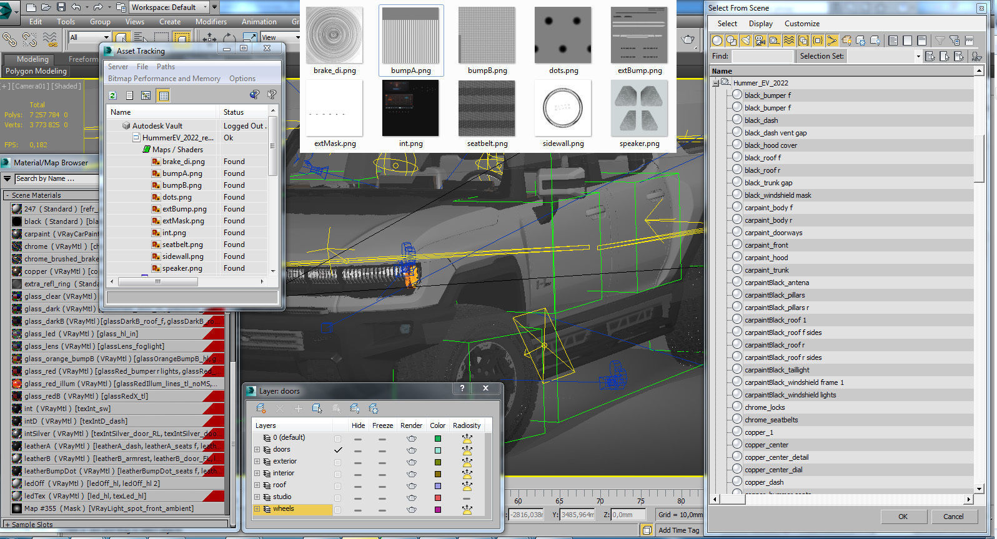Create a new layer in the Layer dialog
Viewport: 997px width, 539px height.
(x=261, y=409)
